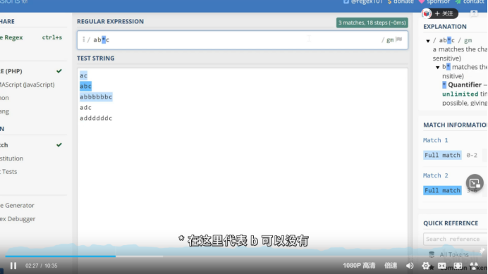The width and height of the screenshot is (488, 274).
Task: Click the pink heart sponsor icon
Action: (x=422, y=2)
